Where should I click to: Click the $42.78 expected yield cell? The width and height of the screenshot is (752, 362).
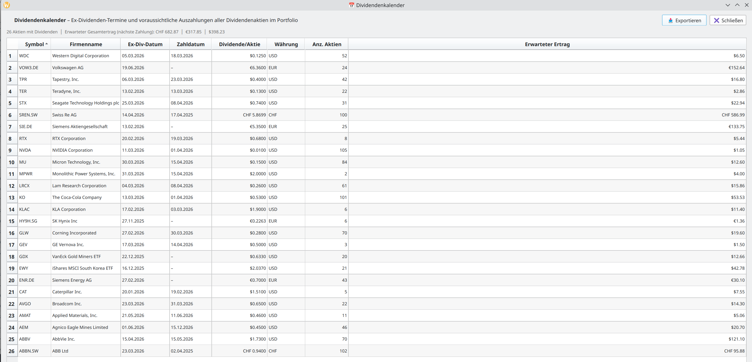(547, 268)
